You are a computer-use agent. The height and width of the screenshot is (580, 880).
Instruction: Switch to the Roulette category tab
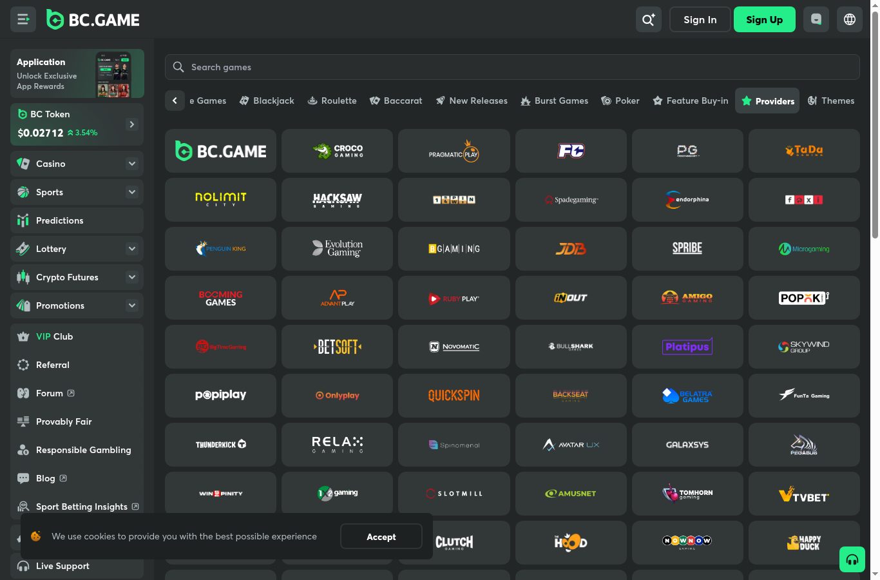(332, 101)
